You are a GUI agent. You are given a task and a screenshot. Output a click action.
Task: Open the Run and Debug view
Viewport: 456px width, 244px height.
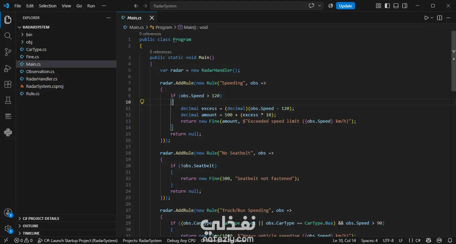(x=8, y=68)
